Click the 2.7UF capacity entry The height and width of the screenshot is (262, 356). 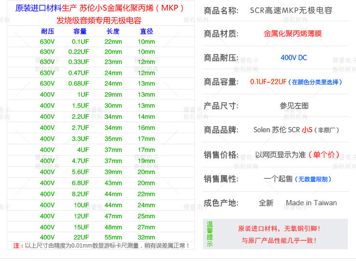(x=81, y=128)
